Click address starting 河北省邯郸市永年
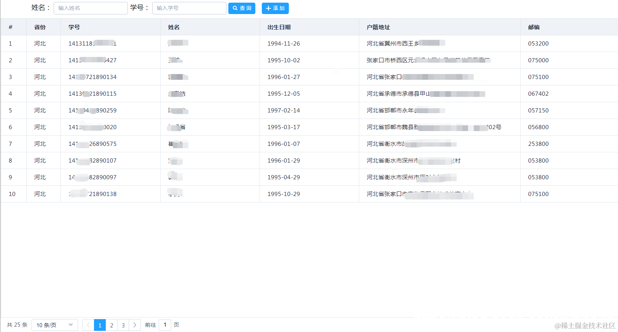The width and height of the screenshot is (618, 332). (406, 111)
